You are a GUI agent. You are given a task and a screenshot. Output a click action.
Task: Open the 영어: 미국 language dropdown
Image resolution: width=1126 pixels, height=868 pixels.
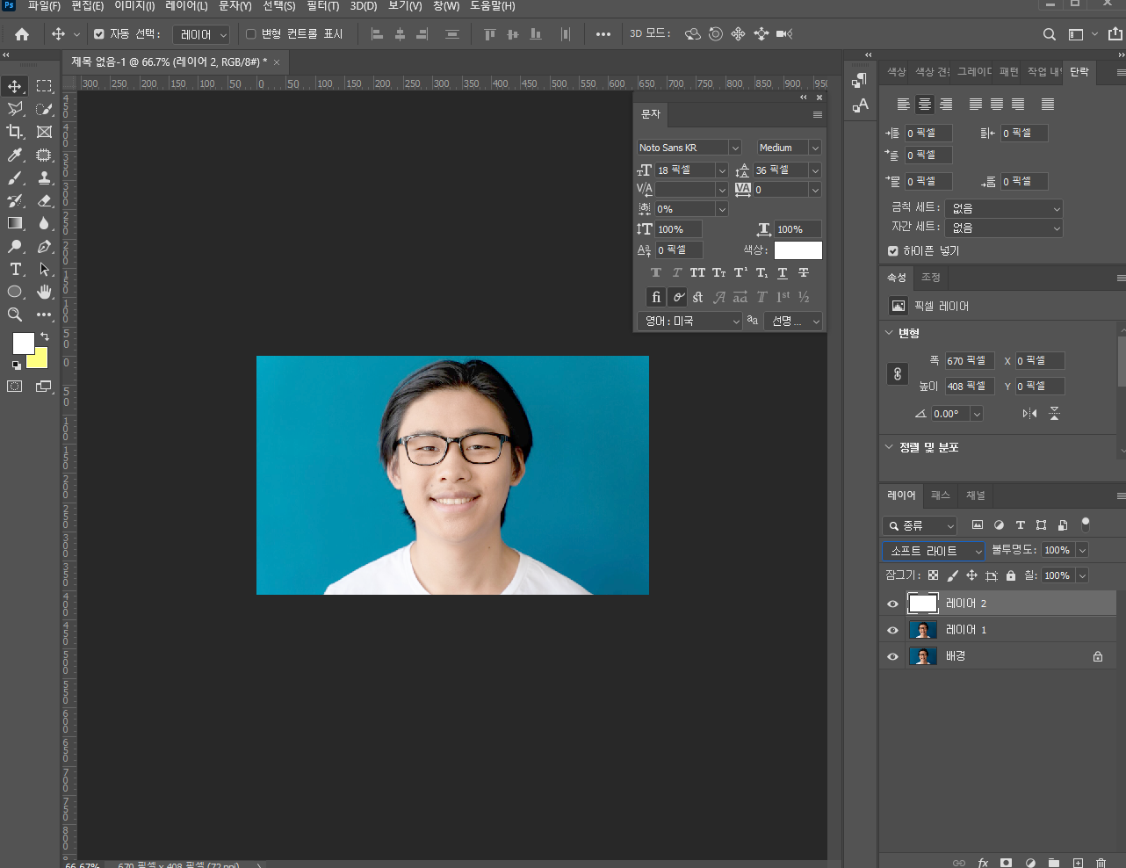pyautogui.click(x=689, y=322)
